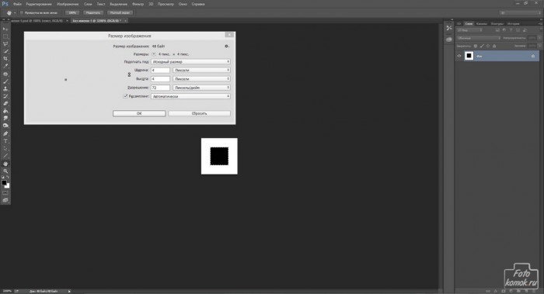Select the Pen tool

coord(5,133)
